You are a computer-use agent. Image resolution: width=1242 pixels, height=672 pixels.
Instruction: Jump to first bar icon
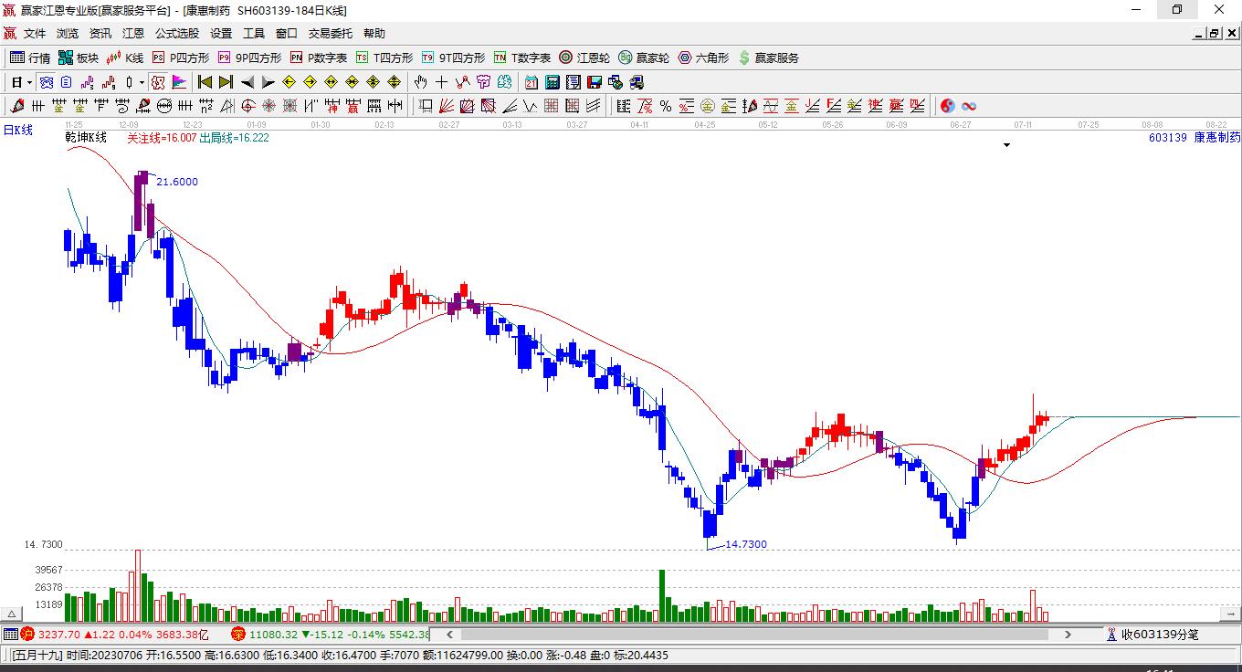205,82
